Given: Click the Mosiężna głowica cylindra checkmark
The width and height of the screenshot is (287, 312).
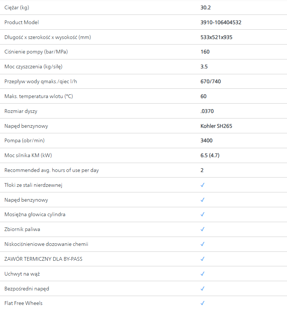Looking at the screenshot, I should click(x=203, y=214).
